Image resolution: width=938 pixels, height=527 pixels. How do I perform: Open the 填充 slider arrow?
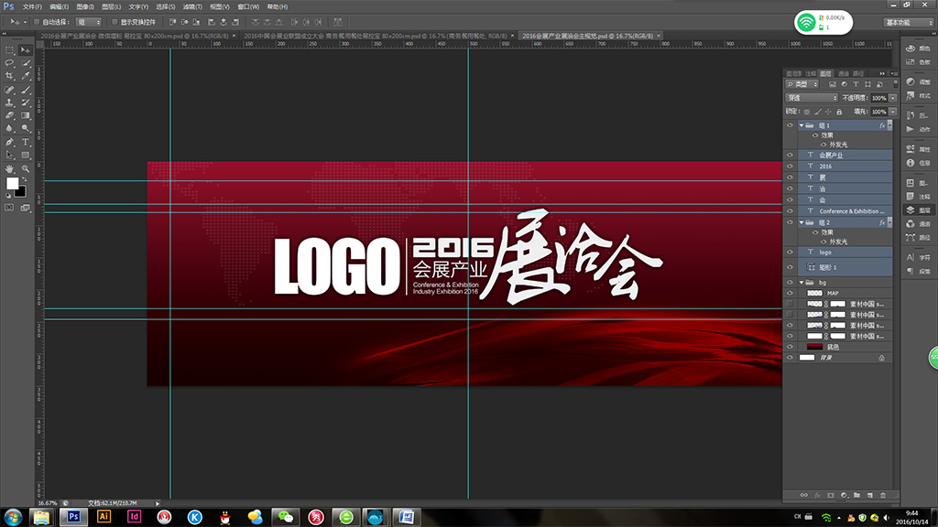[x=893, y=112]
